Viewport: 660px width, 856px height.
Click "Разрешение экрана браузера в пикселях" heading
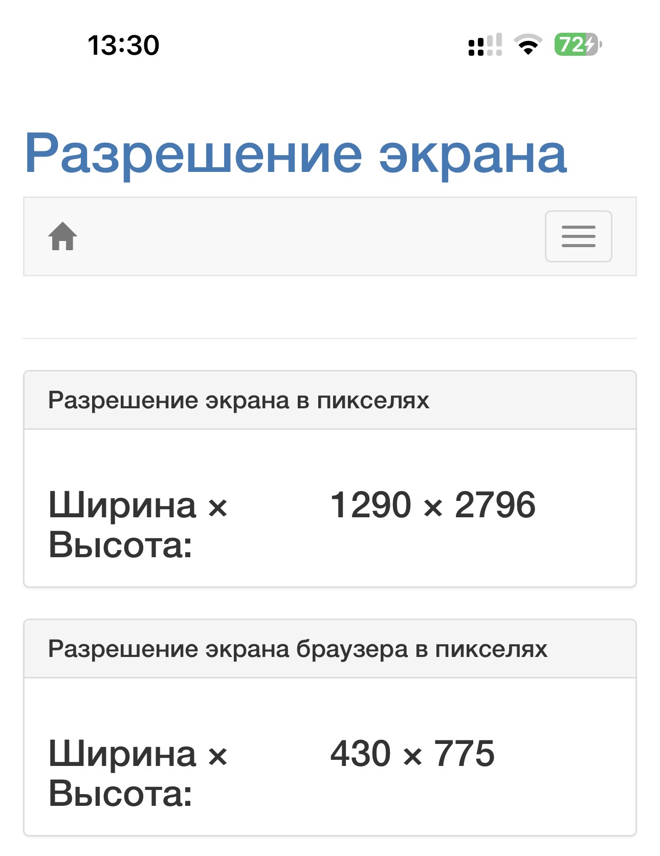point(297,649)
